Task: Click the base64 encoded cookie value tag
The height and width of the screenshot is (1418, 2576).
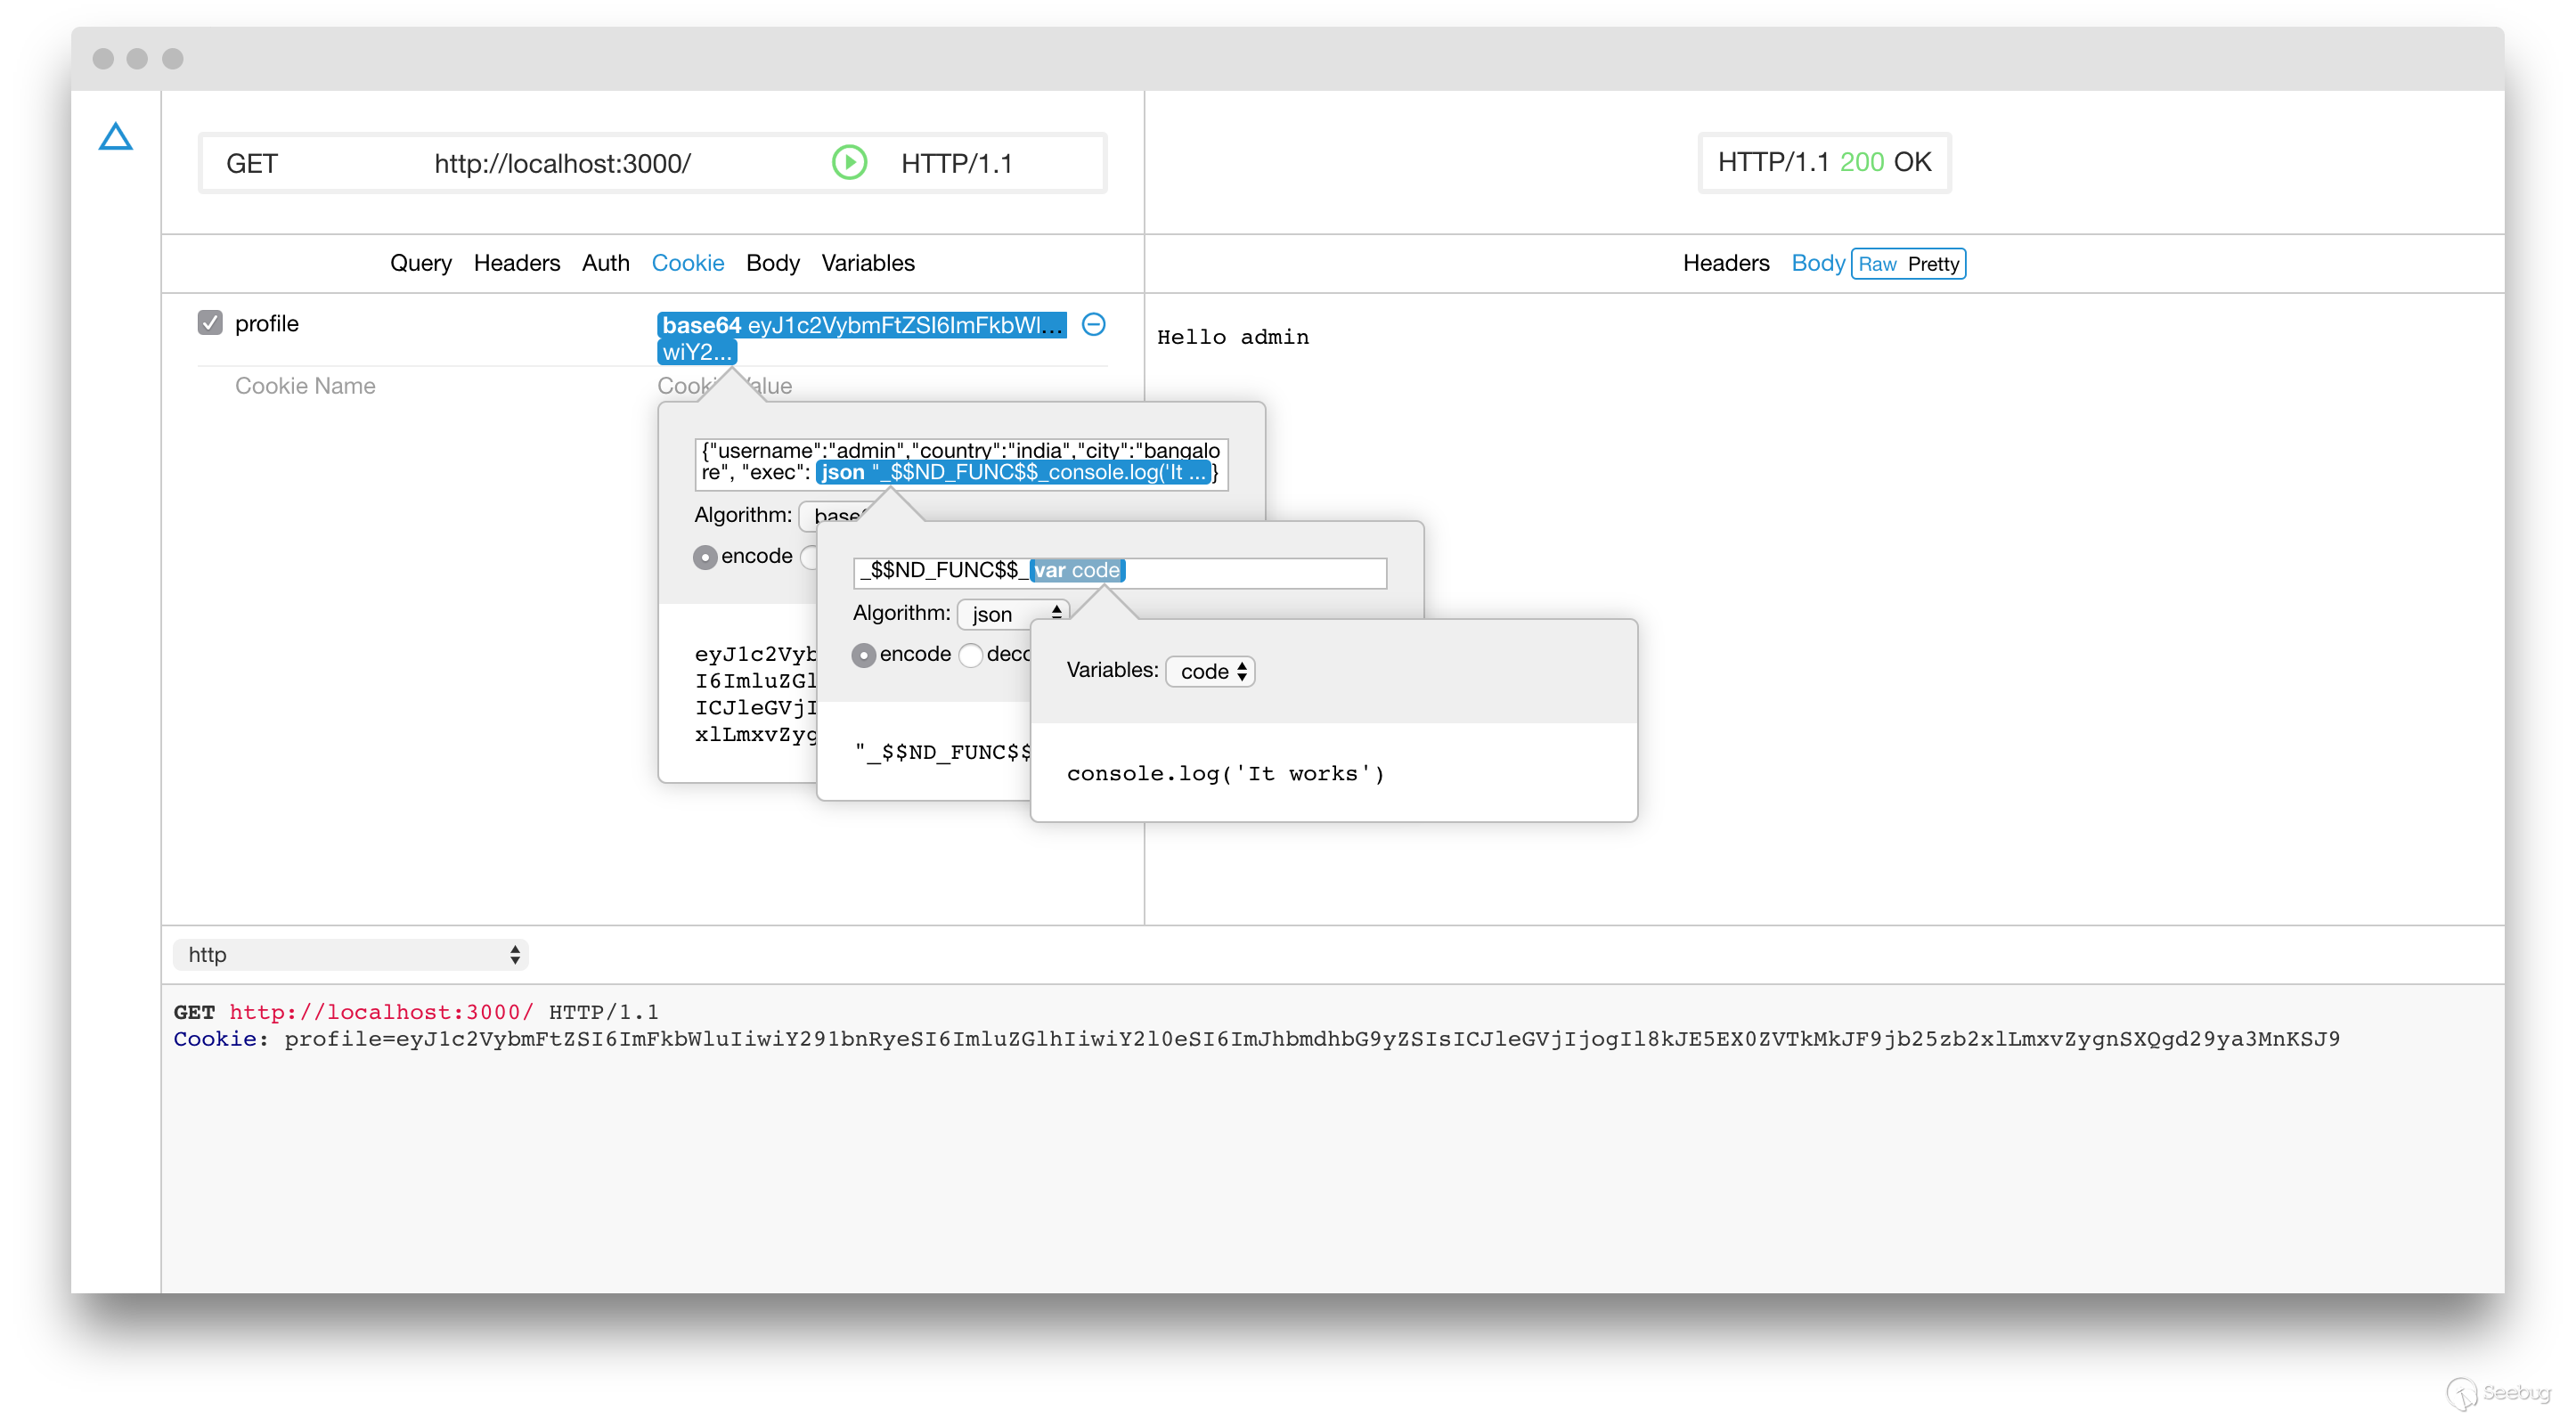Action: point(860,326)
